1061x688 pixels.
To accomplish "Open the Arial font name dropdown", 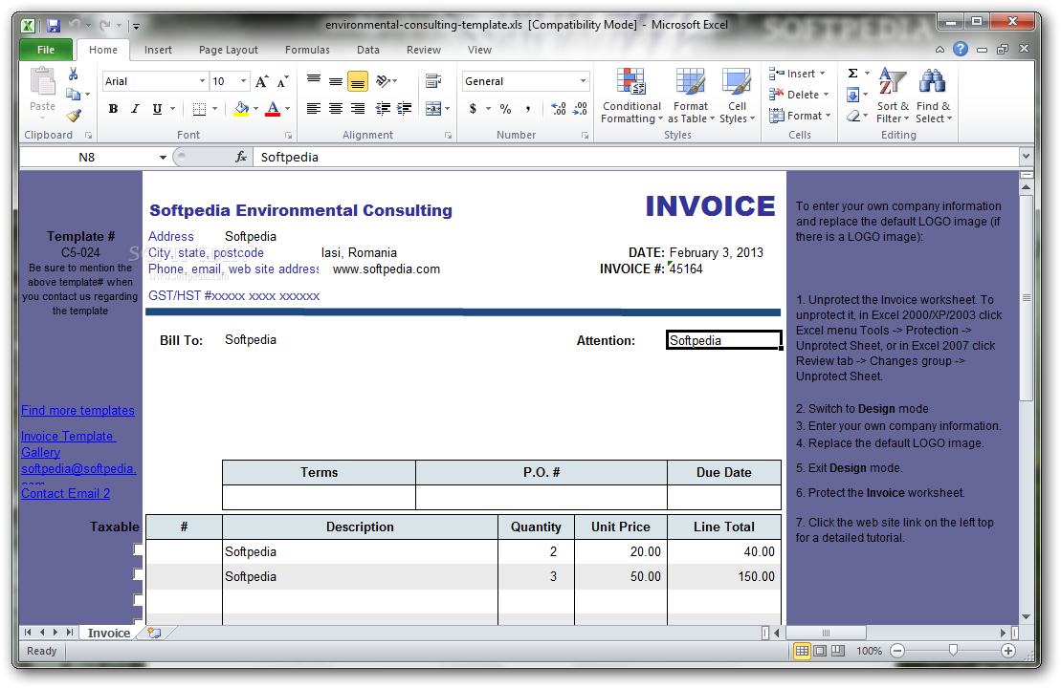I will (202, 81).
